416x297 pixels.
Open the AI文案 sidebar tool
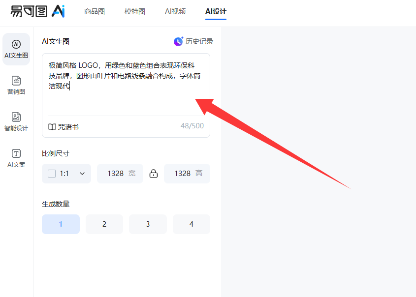(x=16, y=158)
